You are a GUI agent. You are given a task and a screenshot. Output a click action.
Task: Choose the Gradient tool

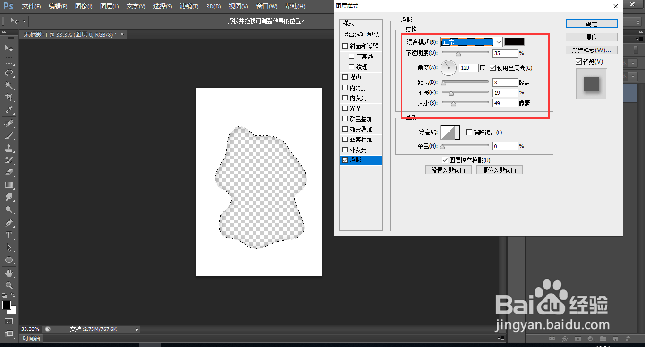coord(9,185)
